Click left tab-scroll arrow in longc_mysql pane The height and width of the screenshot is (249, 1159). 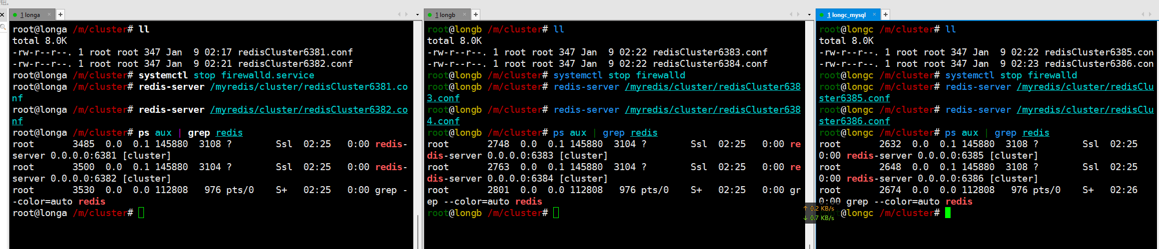(1143, 14)
